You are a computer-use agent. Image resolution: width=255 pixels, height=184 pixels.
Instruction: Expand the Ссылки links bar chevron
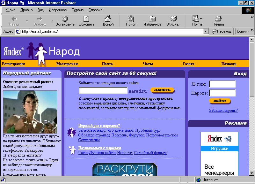(x=252, y=30)
